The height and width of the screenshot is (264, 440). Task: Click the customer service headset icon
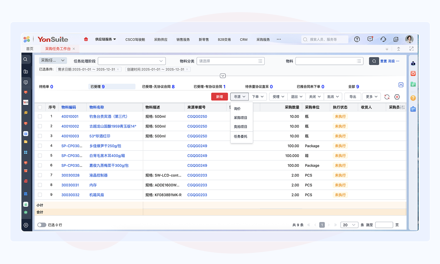click(383, 39)
